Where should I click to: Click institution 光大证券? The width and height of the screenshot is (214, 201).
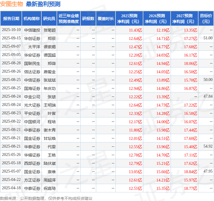click(32, 105)
